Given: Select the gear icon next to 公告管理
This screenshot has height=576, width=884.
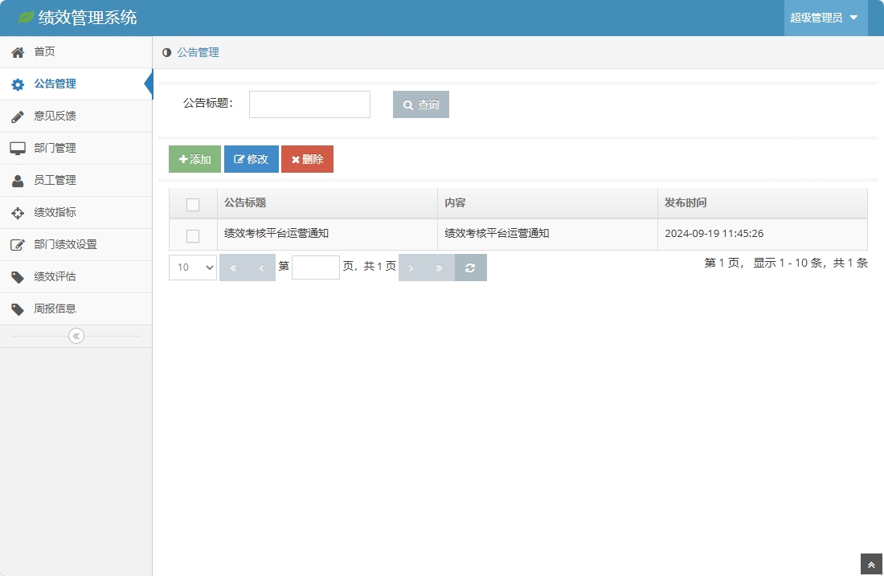Looking at the screenshot, I should pos(16,84).
